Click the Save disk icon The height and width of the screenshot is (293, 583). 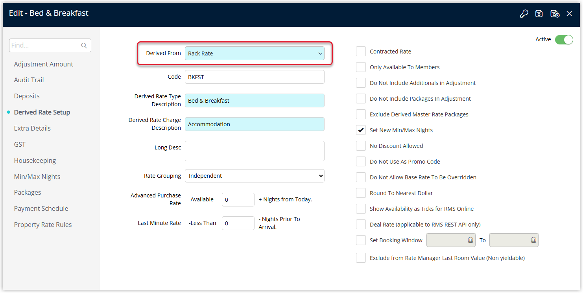point(539,14)
